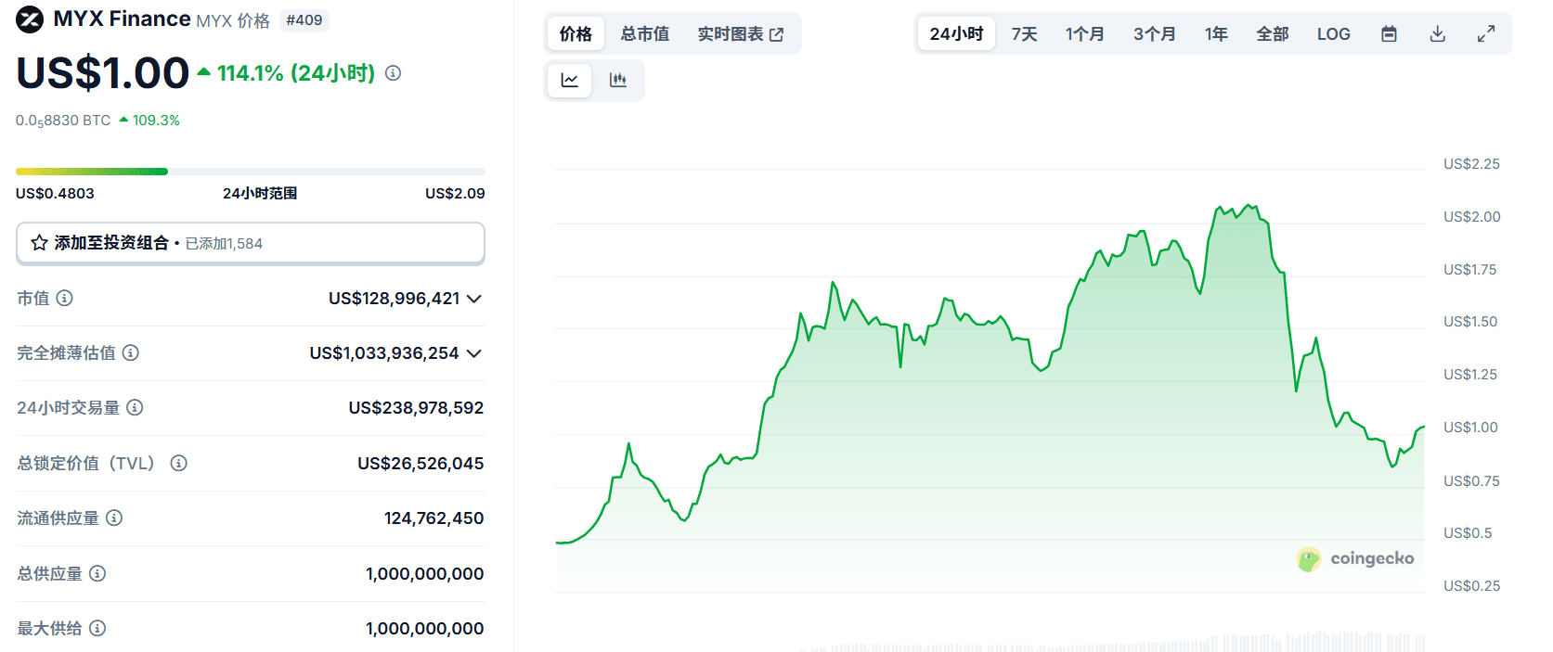Open the calendar date range picker

[1389, 34]
